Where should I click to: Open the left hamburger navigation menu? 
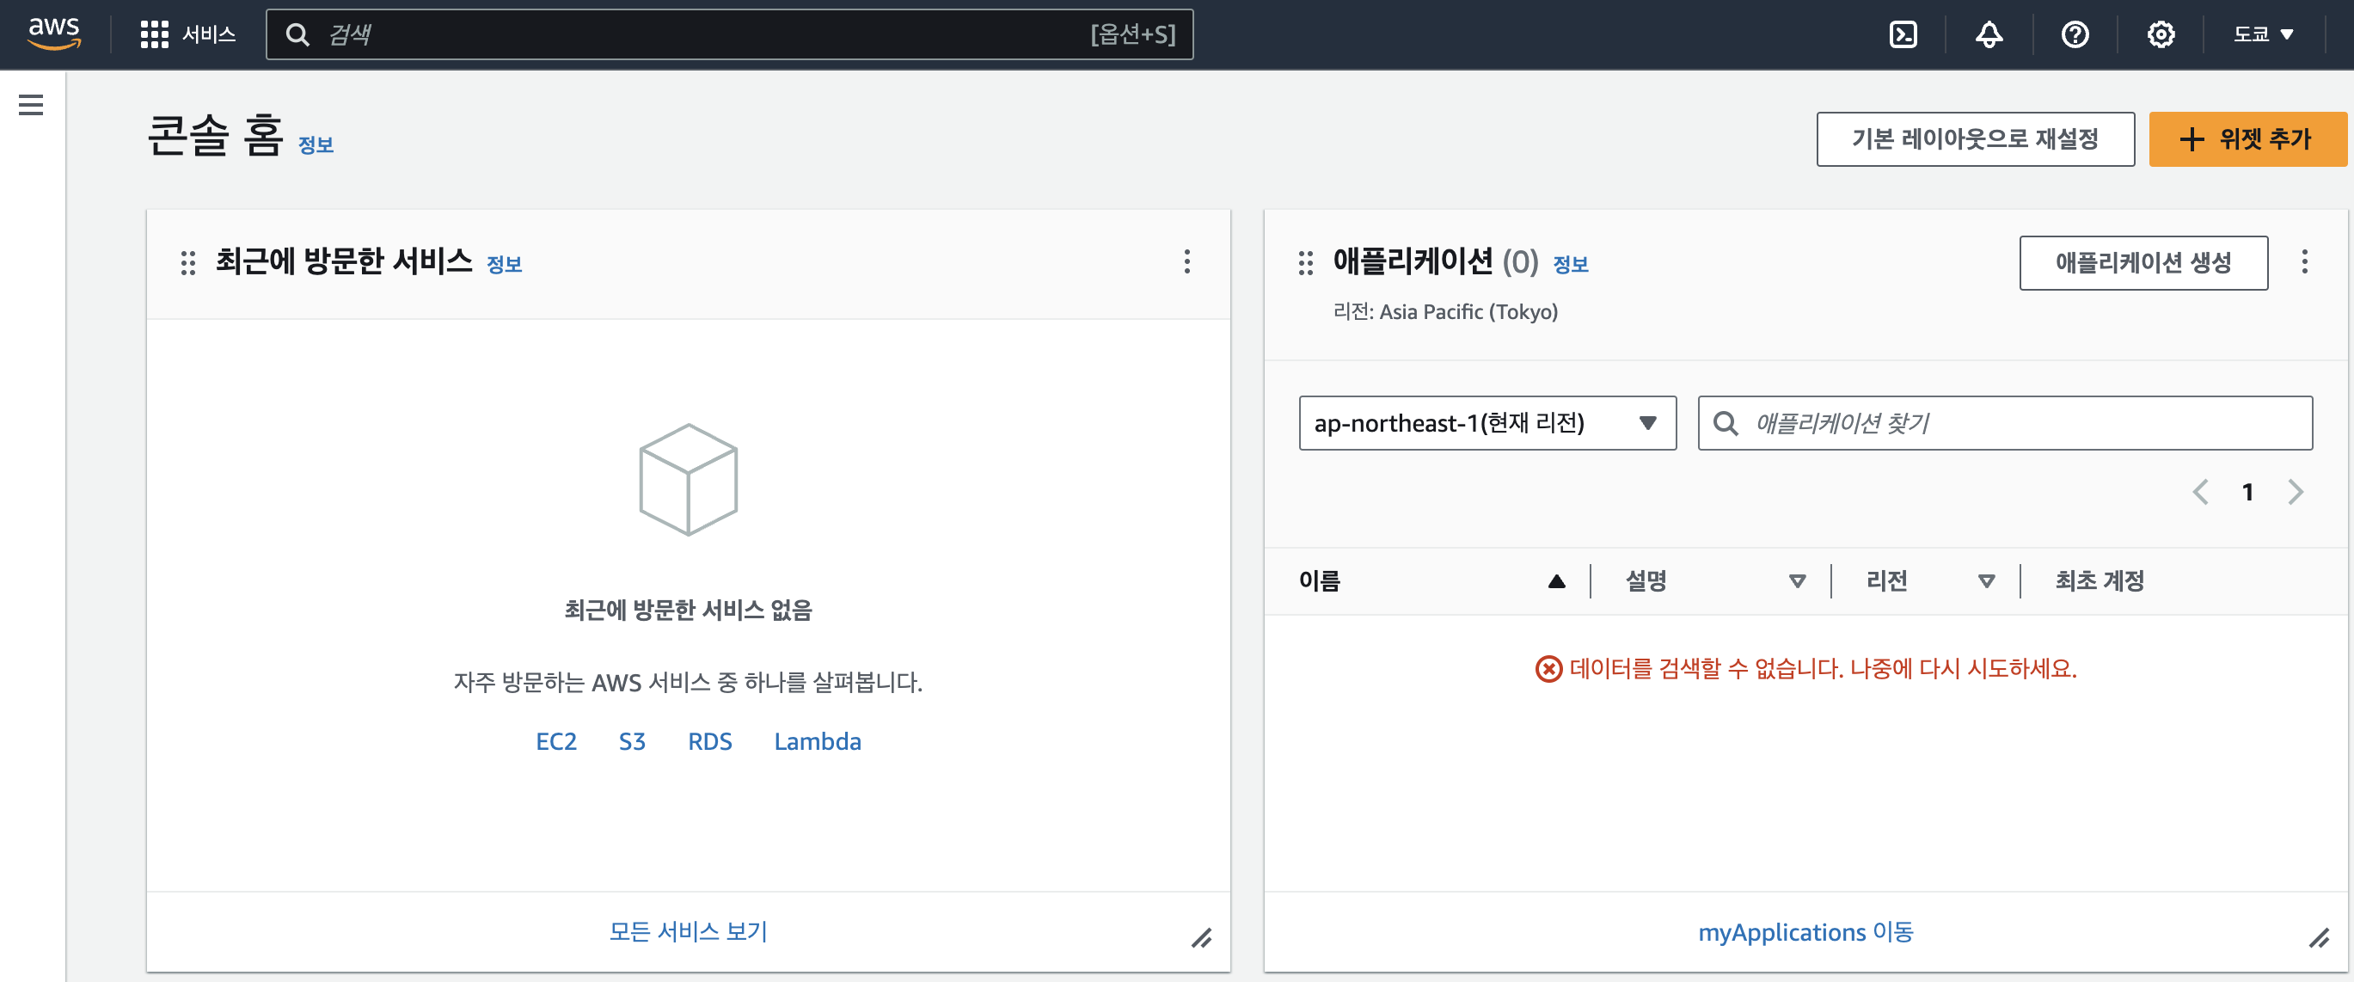point(31,105)
